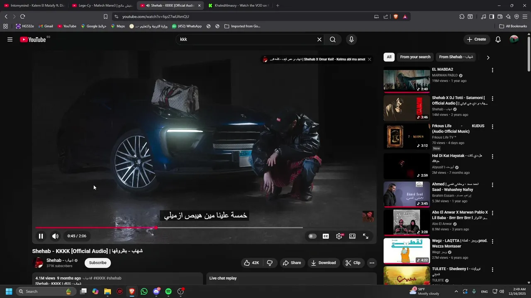531x298 pixels.
Task: Open the Leo AI sparkle icon
Action: pyautogui.click(x=508, y=17)
